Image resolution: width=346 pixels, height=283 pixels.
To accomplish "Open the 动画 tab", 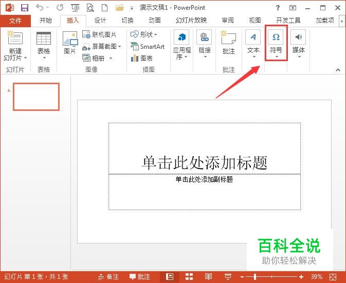I will [x=155, y=21].
